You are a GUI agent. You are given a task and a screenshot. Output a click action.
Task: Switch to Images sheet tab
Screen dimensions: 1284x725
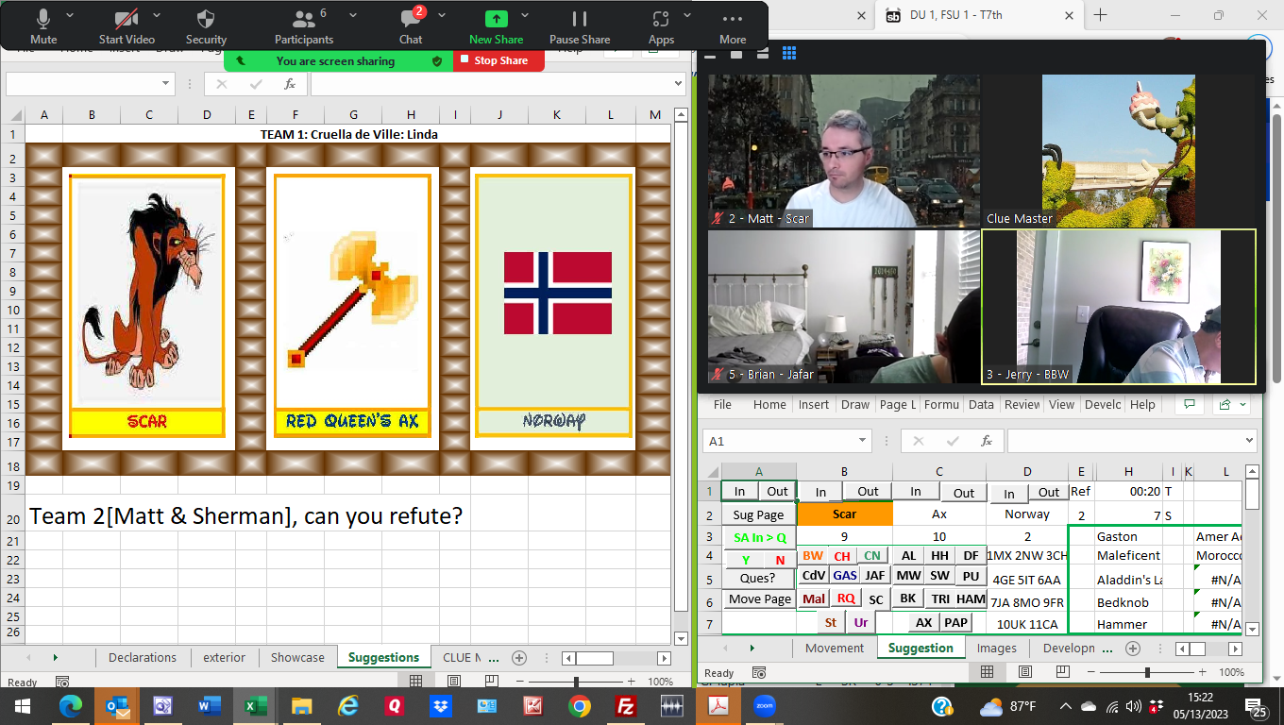(x=997, y=648)
